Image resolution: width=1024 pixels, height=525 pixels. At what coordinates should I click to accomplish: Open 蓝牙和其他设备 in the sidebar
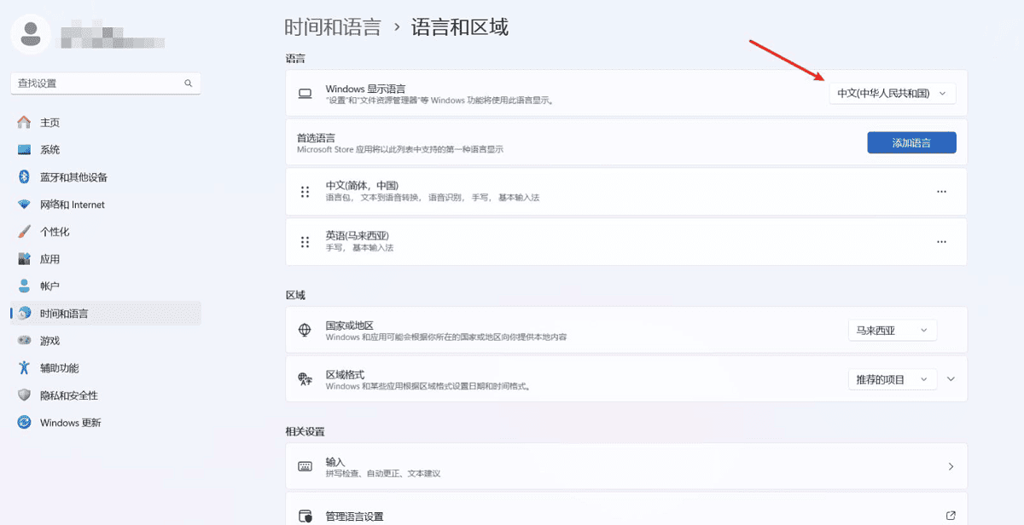[x=106, y=177]
